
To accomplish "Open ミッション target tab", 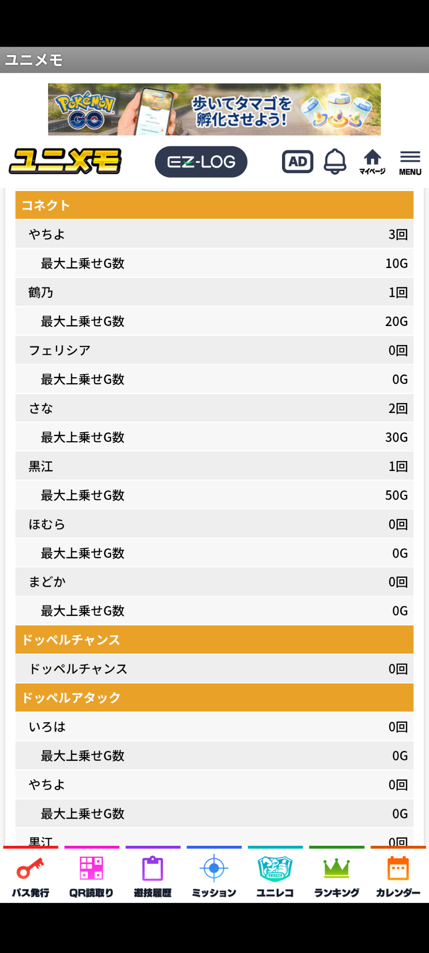I will coord(214,877).
